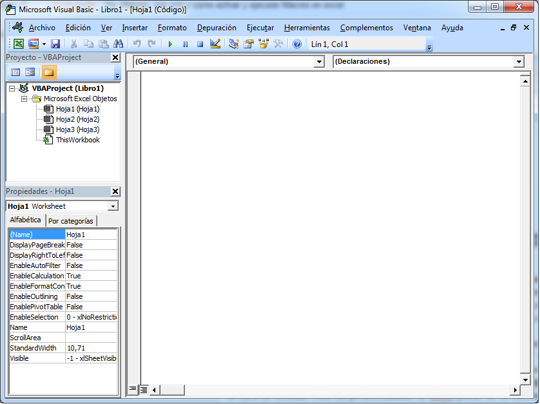Viewport: 540px width, 404px height.
Task: Click the empty ScrollArea value field
Action: click(92, 338)
